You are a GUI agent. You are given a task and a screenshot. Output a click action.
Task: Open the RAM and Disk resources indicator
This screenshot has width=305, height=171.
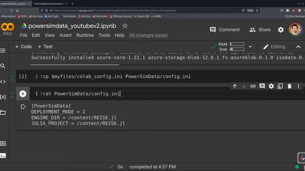coord(231,47)
